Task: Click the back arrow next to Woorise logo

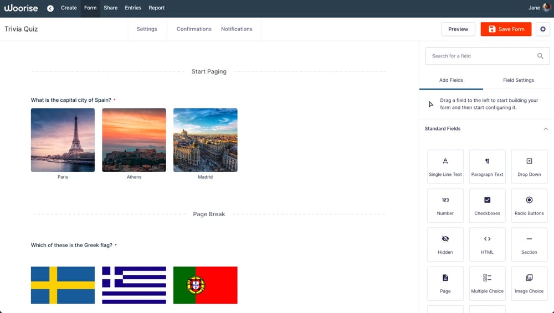Action: click(50, 8)
